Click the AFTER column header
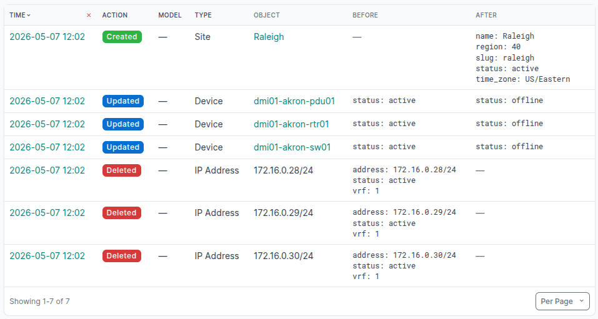The height and width of the screenshot is (319, 598). (486, 15)
